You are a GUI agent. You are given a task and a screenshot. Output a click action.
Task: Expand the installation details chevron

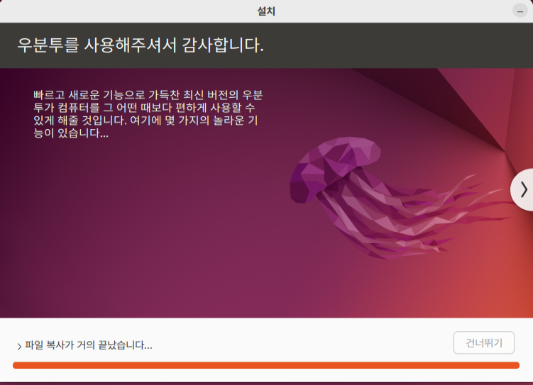(x=19, y=346)
